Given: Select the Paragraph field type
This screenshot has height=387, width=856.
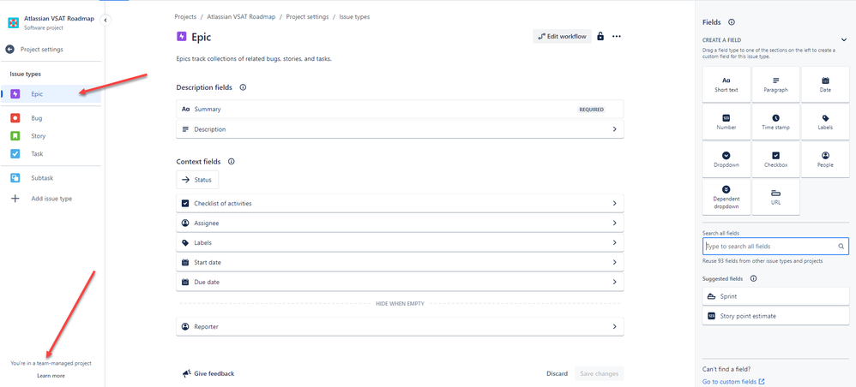Looking at the screenshot, I should coord(775,85).
